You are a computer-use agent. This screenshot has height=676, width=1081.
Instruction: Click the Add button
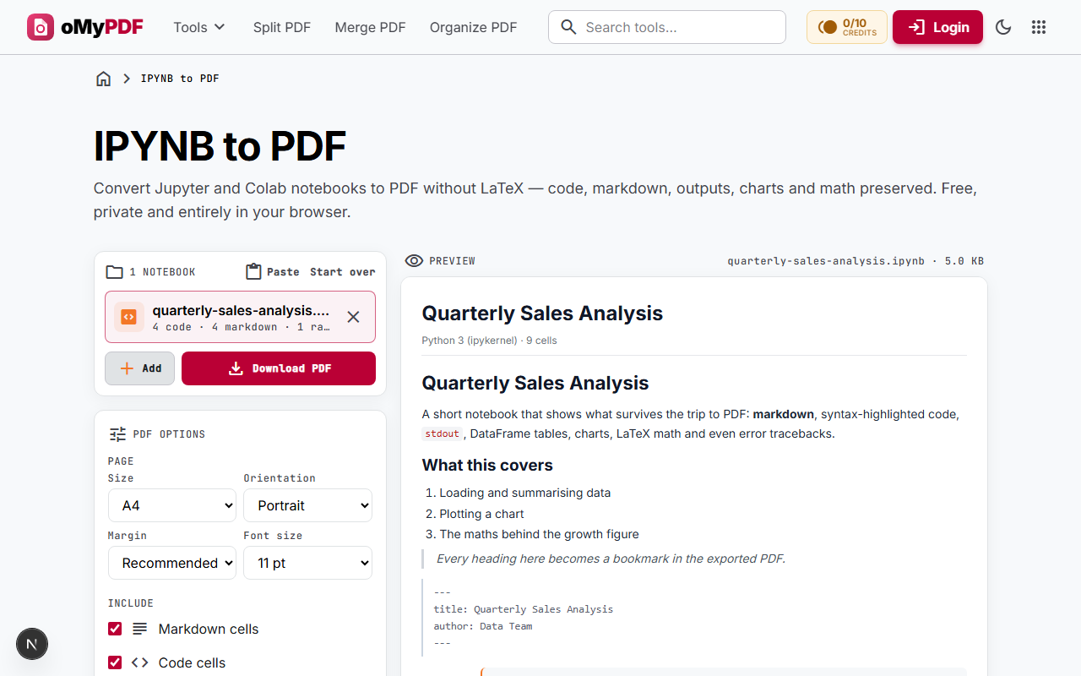139,368
